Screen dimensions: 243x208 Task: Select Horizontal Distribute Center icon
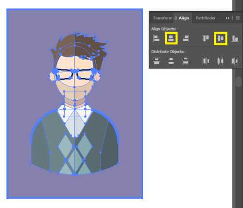point(220,61)
